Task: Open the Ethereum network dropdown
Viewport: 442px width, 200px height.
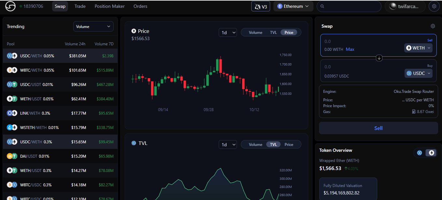Action: coord(293,6)
